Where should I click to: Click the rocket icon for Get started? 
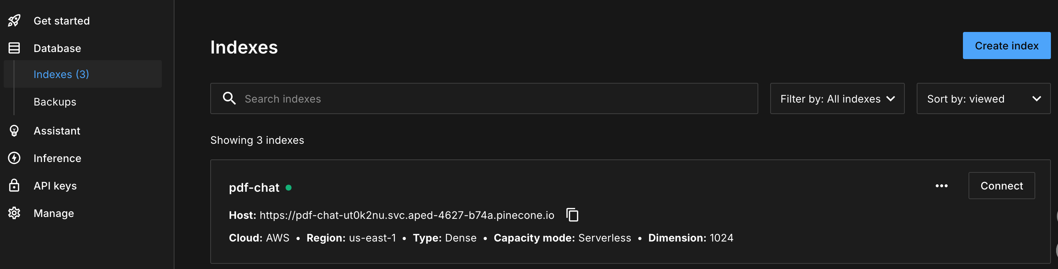[15, 20]
